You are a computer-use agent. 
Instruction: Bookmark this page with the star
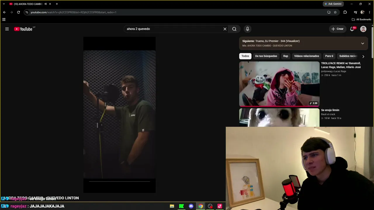coord(335,12)
